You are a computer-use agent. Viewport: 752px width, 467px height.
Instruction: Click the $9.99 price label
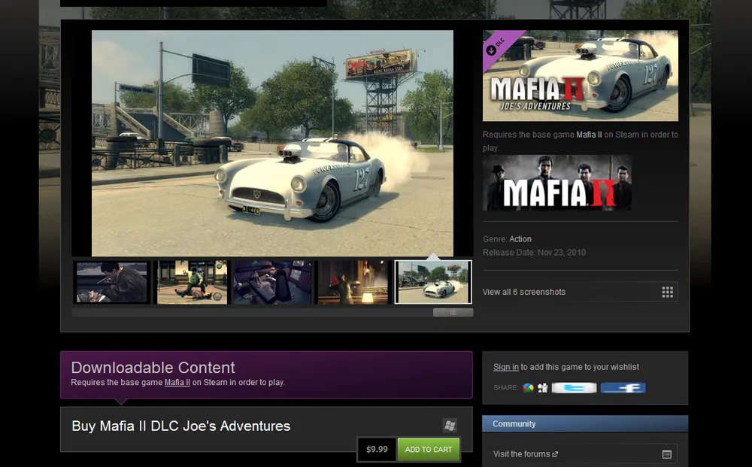click(377, 450)
